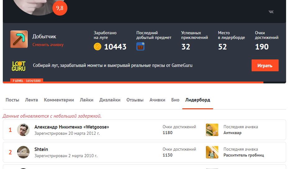Open the Shtein profile name
Viewport: 301px width, 169px height.
click(x=41, y=149)
